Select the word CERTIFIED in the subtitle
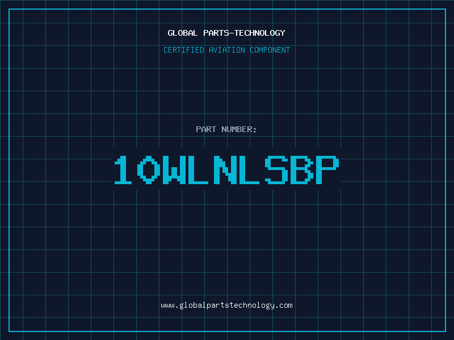The width and height of the screenshot is (454, 340). click(184, 50)
